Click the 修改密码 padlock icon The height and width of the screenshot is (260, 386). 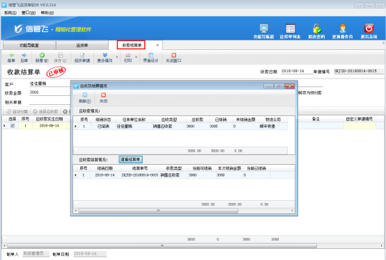click(316, 29)
